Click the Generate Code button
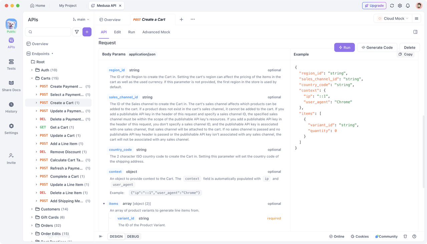 [377, 47]
